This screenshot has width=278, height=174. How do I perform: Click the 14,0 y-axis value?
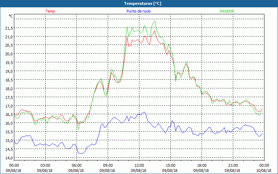pyautogui.click(x=9, y=158)
